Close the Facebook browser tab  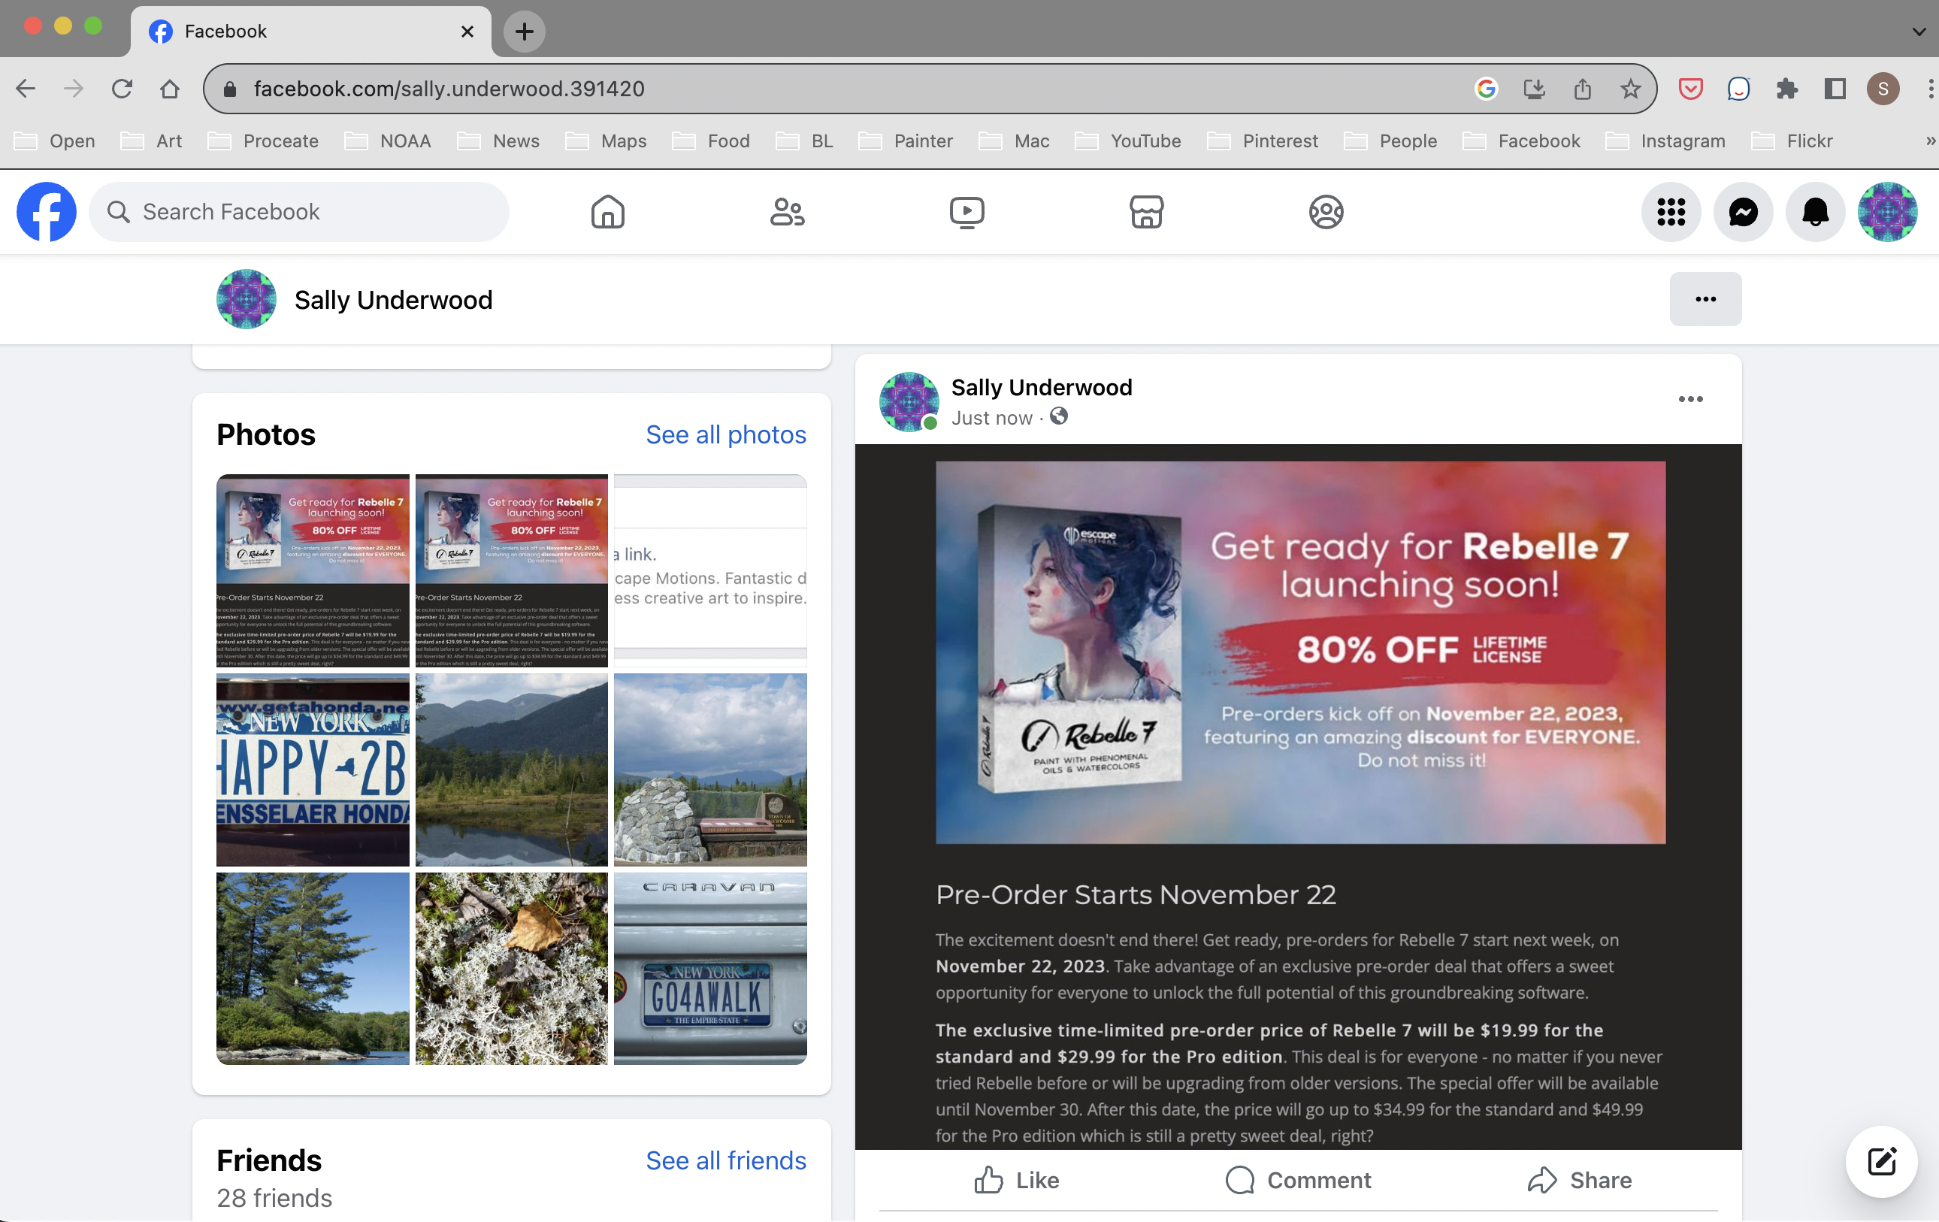click(467, 32)
